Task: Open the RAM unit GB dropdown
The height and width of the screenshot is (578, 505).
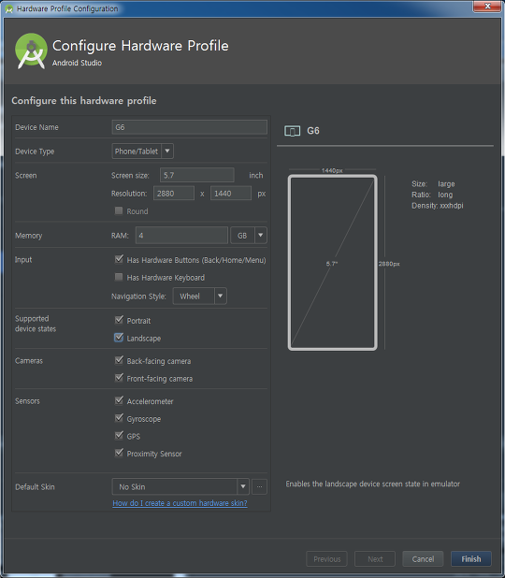Action: coord(249,235)
